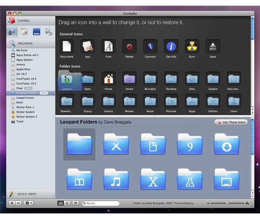The width and height of the screenshot is (260, 216).
Task: Select the download arrow folder thumbnail
Action: pos(227,144)
